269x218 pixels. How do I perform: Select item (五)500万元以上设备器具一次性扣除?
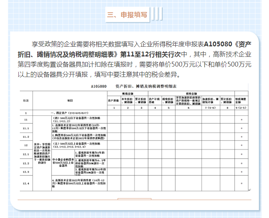[x=79, y=145]
